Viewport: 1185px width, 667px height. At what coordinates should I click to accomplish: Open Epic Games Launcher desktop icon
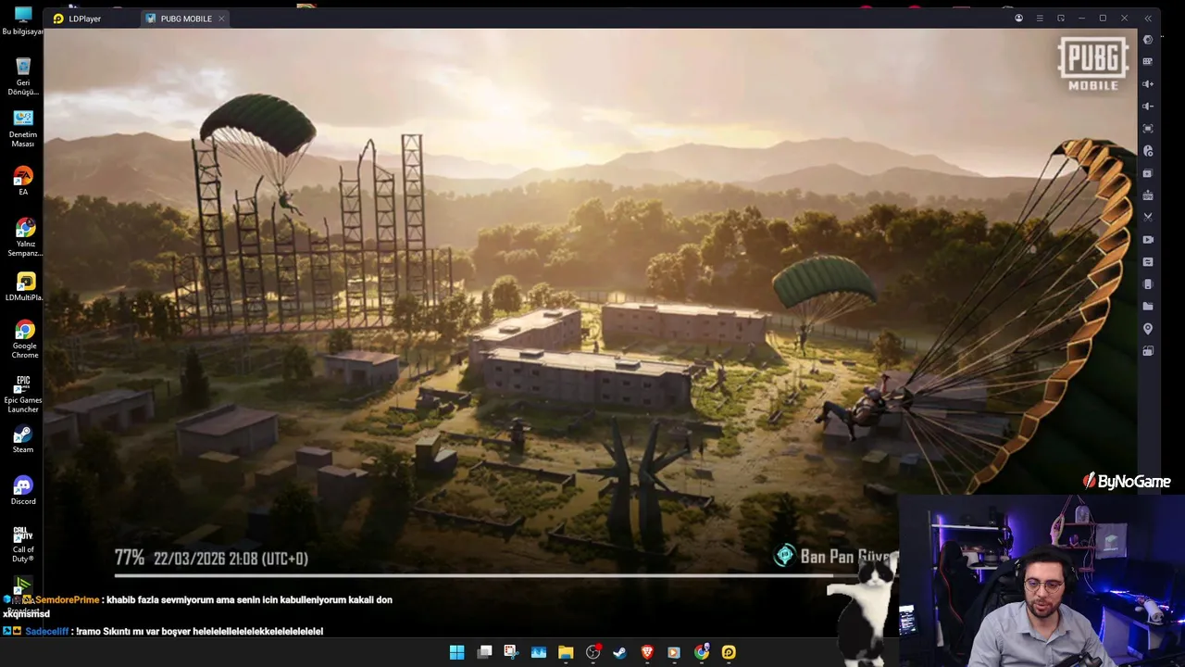coord(23,393)
